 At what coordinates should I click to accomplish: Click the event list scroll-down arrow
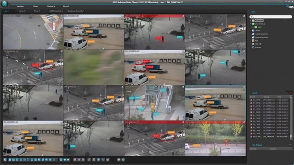291,138
